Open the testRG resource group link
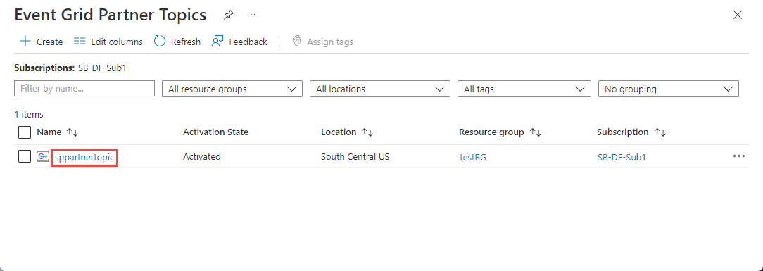The width and height of the screenshot is (763, 271). tap(473, 157)
